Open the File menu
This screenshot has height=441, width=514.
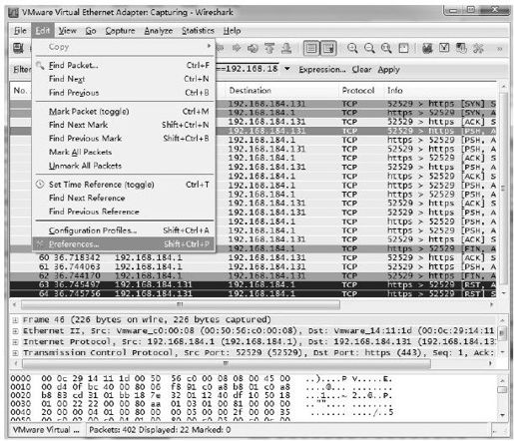tap(20, 31)
